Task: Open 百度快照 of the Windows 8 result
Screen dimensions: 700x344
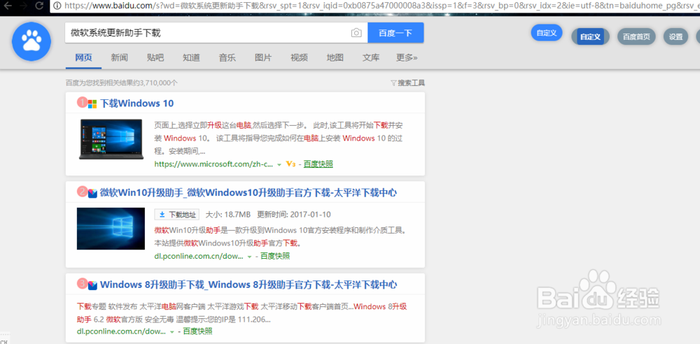Action: (x=197, y=331)
